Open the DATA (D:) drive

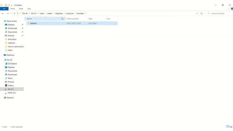(x=12, y=93)
